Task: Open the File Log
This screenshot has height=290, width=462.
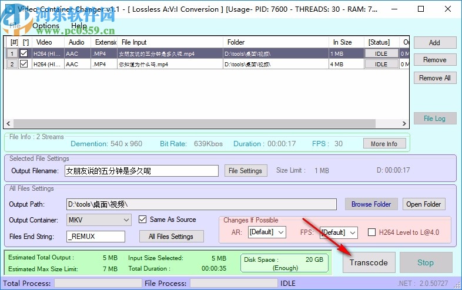Action: tap(434, 119)
